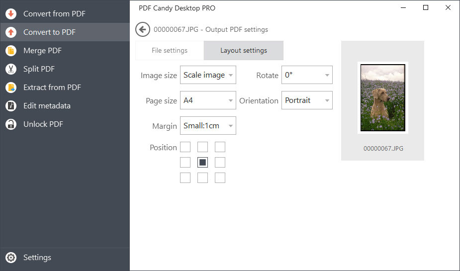Image resolution: width=460 pixels, height=271 pixels.
Task: Click the Split PDF scissors icon
Action: point(11,69)
